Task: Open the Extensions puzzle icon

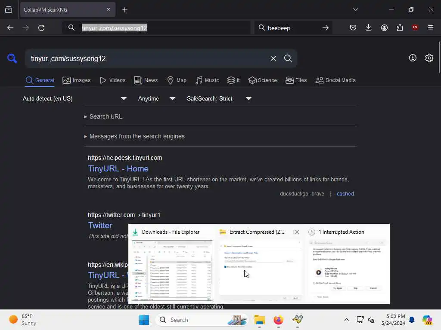Action: point(400,27)
